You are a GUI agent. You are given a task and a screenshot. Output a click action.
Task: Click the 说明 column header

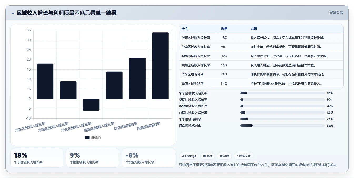[254, 29]
